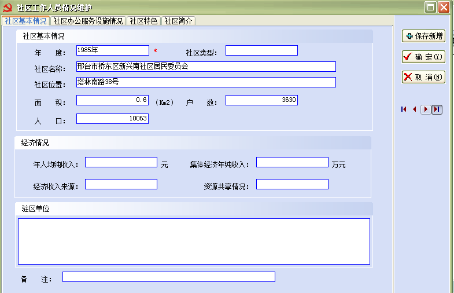Viewport: 454px width, 293px height.
Task: Click the 年度 field showing 1985年
Action: (112, 50)
